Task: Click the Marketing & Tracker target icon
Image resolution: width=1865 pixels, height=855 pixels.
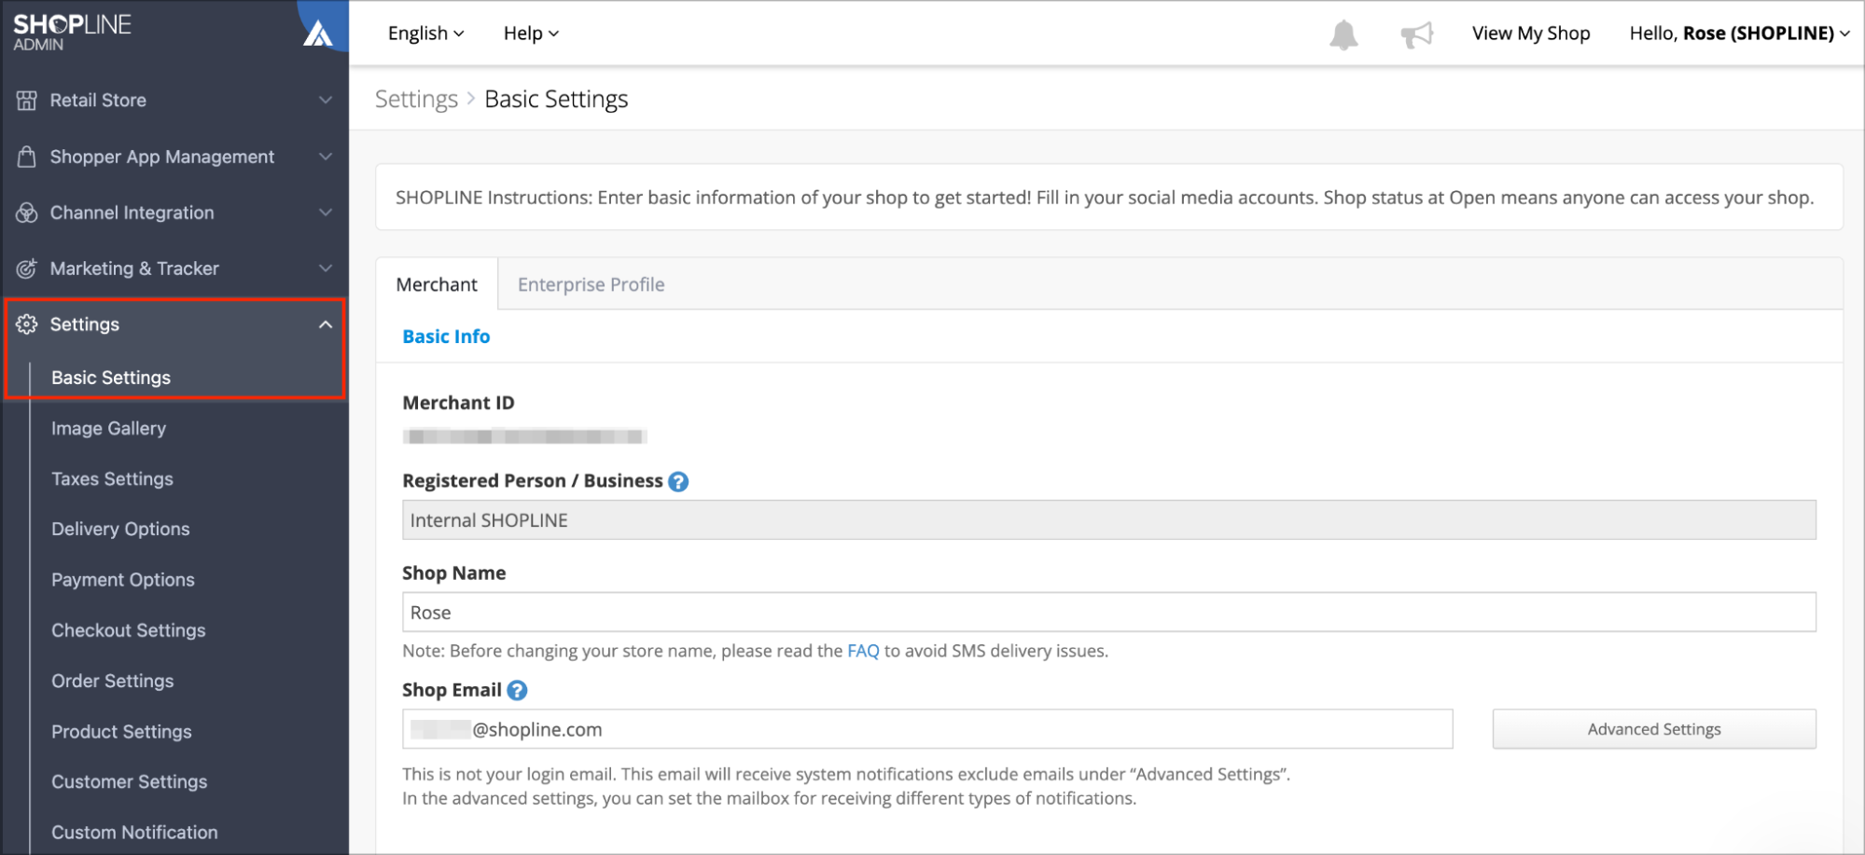Action: [x=27, y=269]
